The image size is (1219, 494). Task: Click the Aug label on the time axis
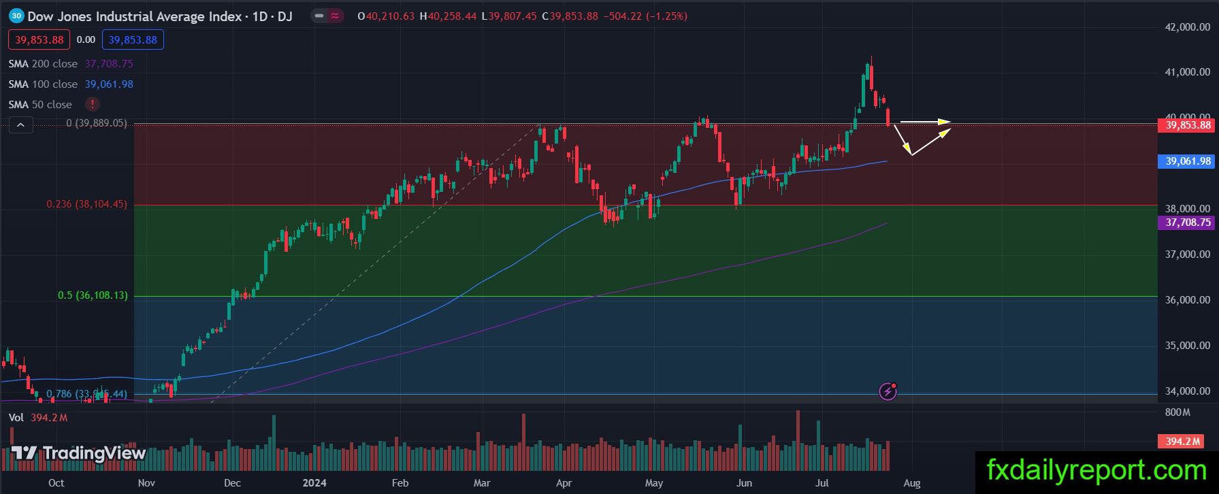tap(912, 483)
